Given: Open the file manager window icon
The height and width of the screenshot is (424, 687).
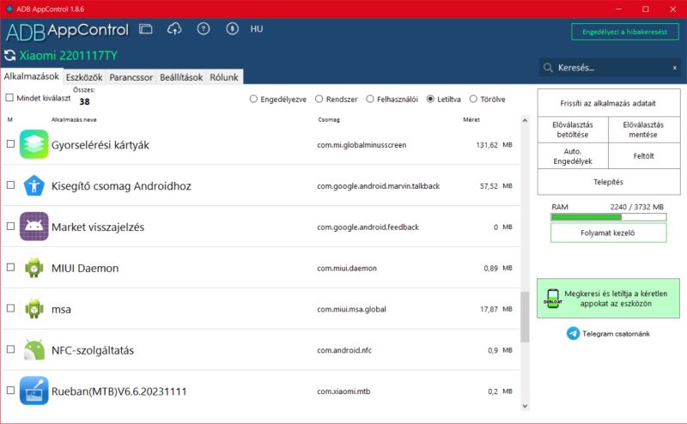Looking at the screenshot, I should 145,29.
